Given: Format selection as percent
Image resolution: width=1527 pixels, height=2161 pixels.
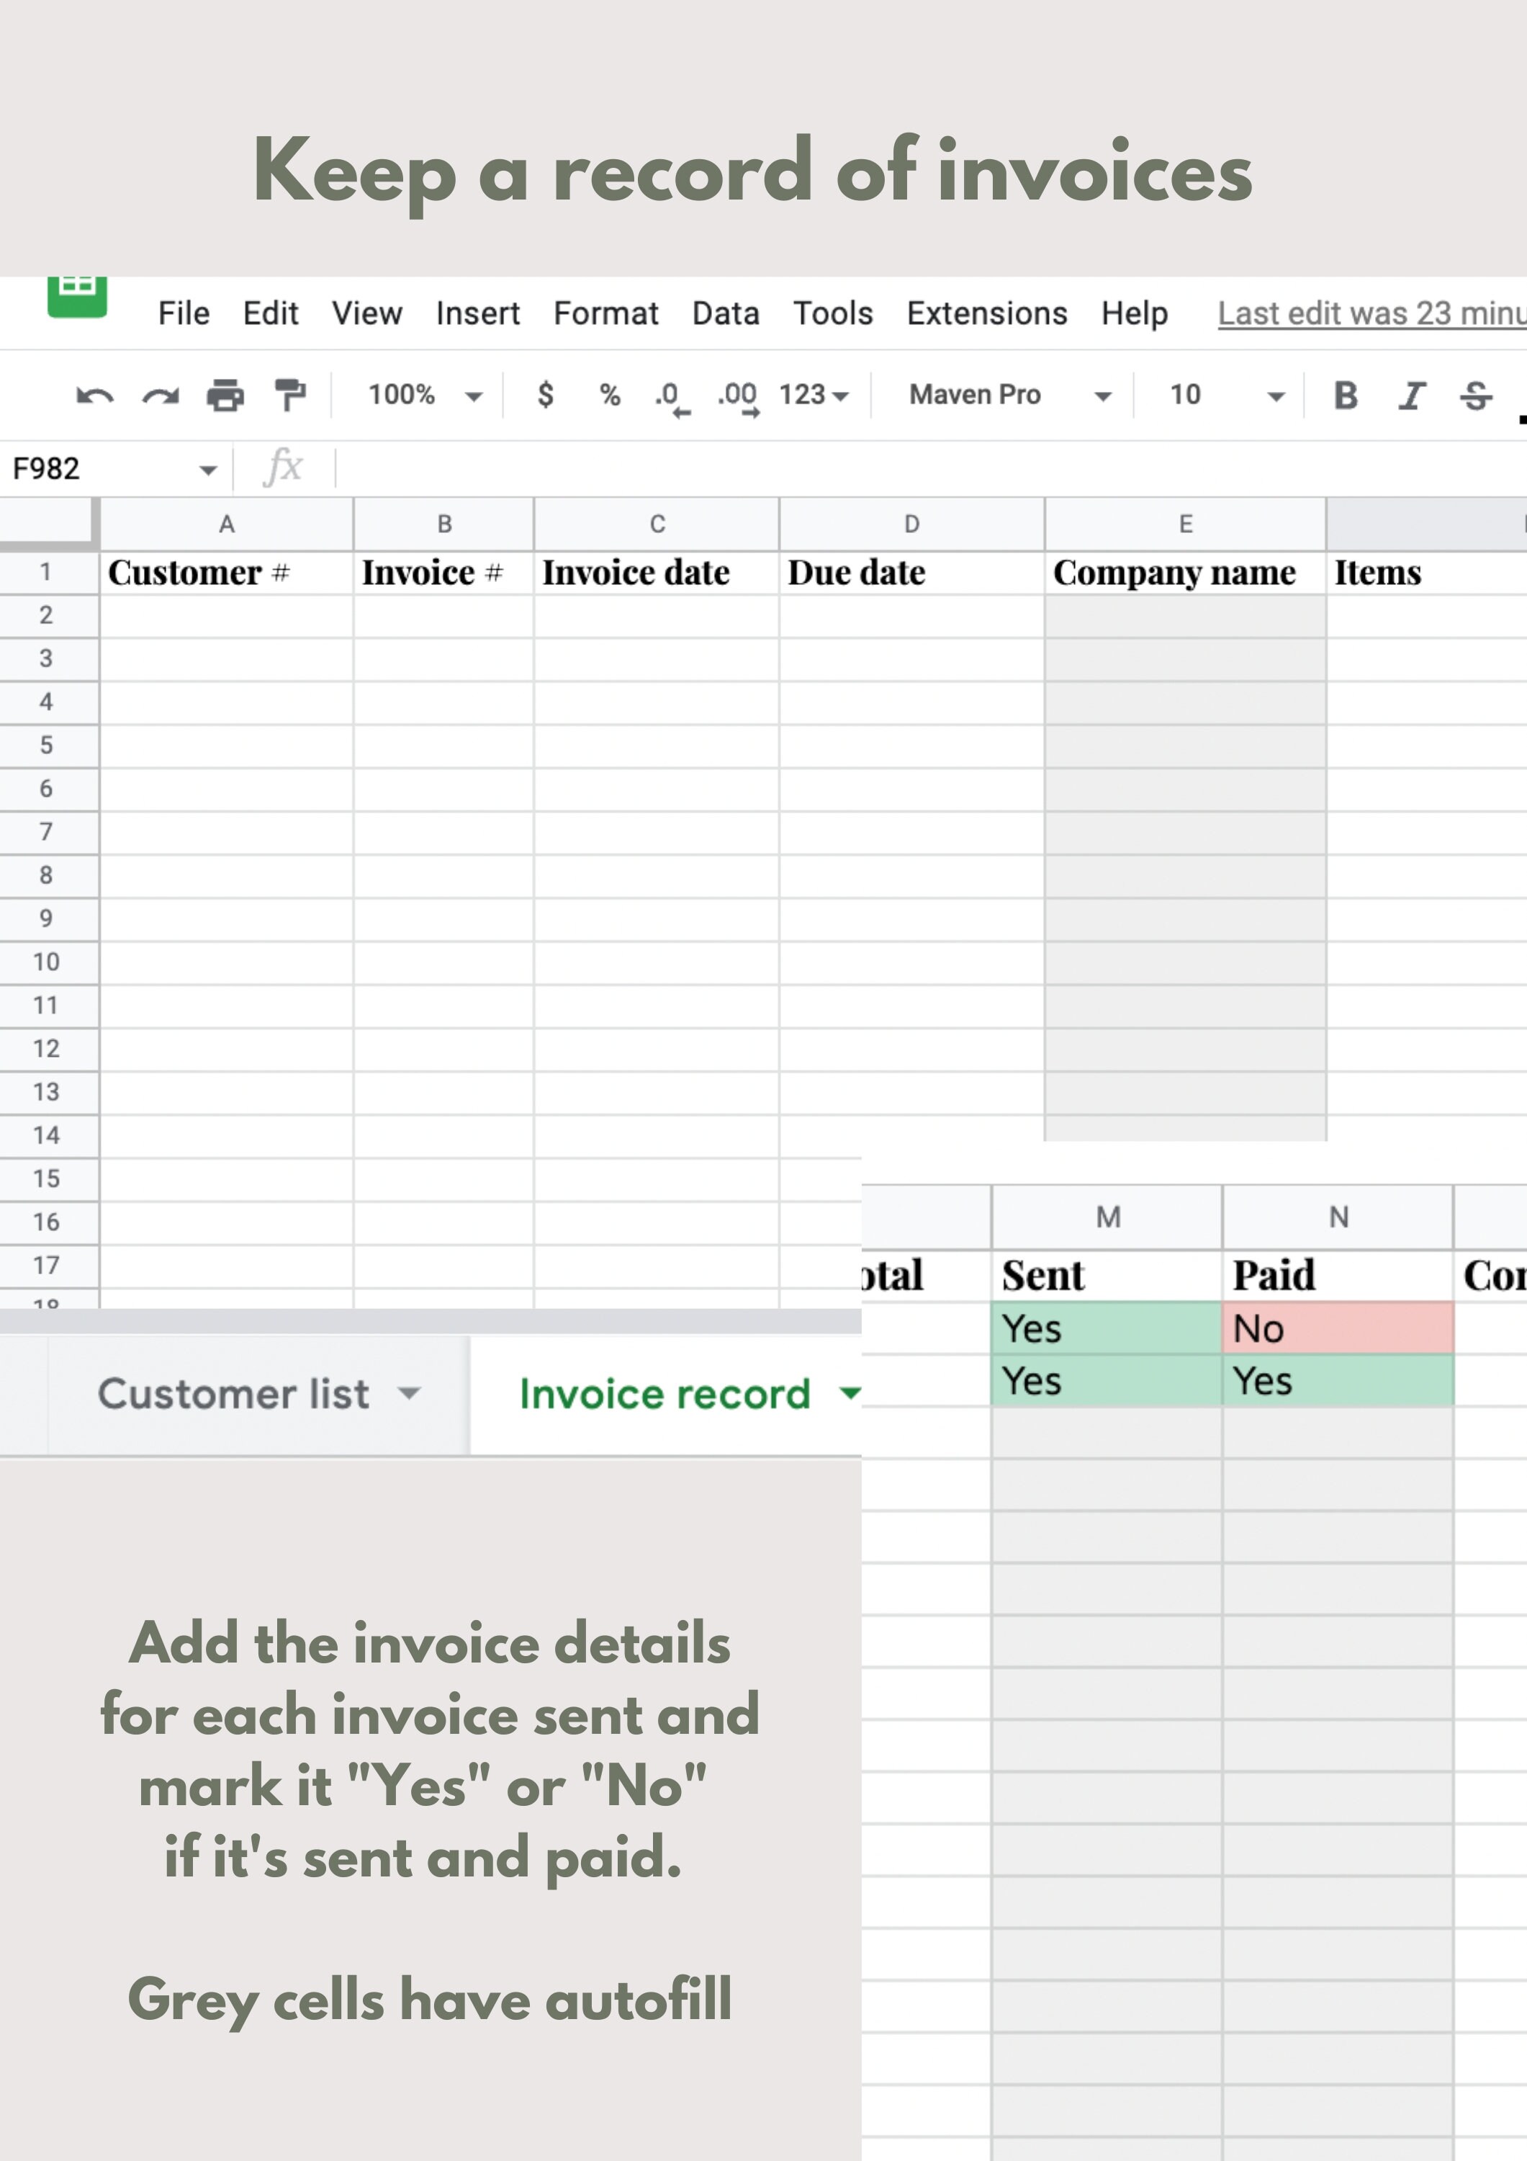Looking at the screenshot, I should tap(610, 395).
